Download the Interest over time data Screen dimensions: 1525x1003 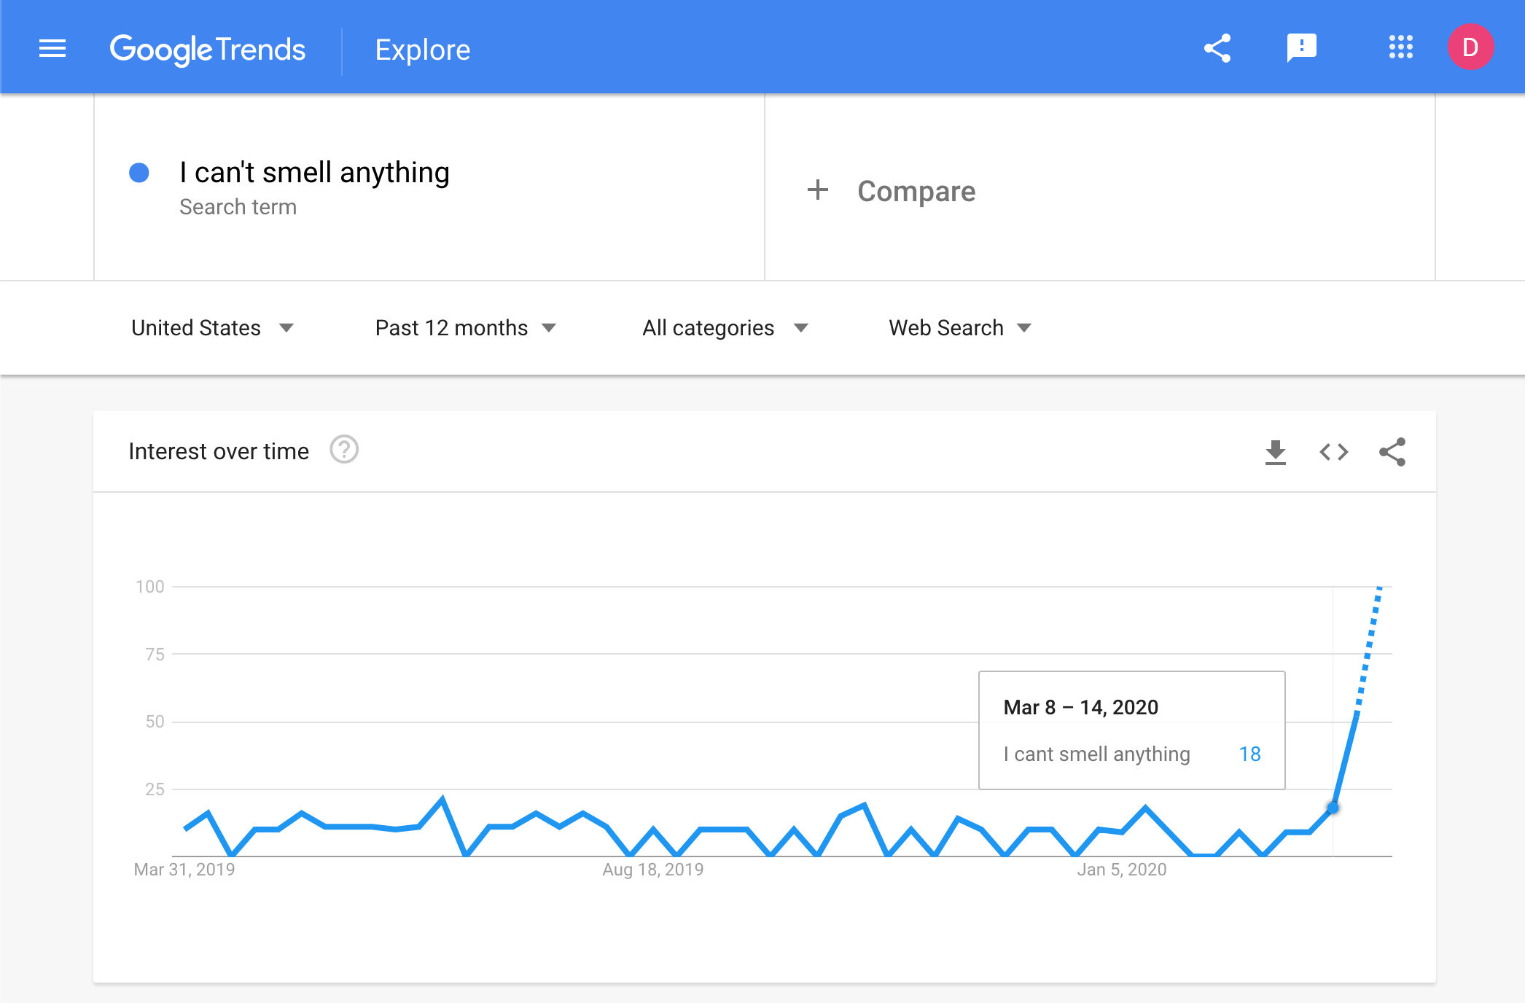click(x=1276, y=452)
